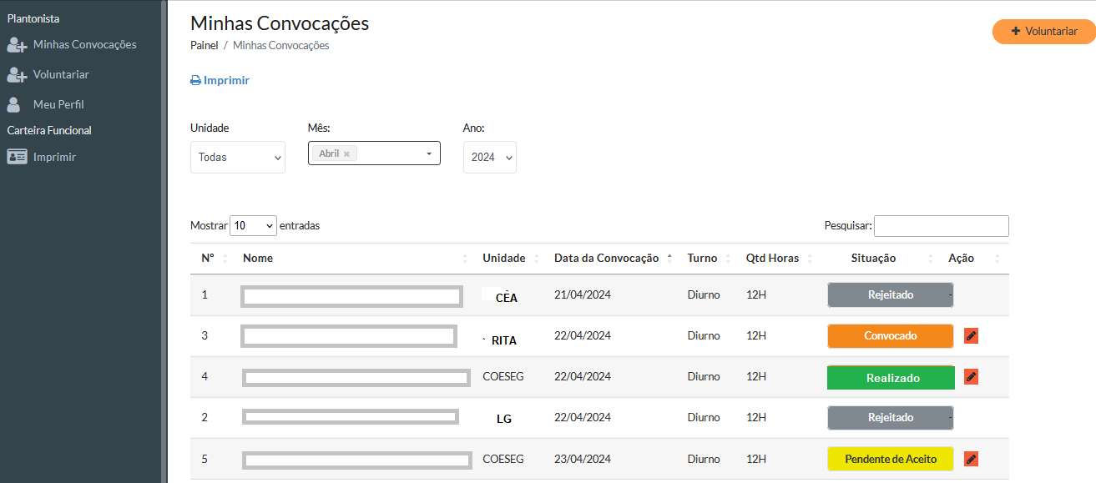
Task: Select the Minhas Convocações sidebar icon
Action: point(17,44)
